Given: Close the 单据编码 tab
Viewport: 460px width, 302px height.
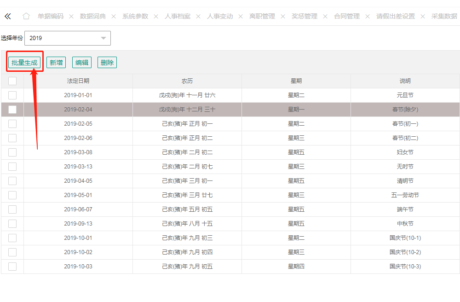Looking at the screenshot, I should click(x=71, y=17).
